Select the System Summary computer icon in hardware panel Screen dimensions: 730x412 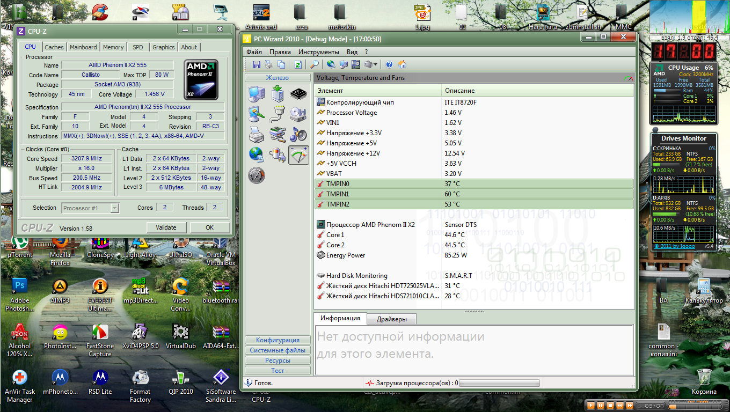tap(256, 94)
